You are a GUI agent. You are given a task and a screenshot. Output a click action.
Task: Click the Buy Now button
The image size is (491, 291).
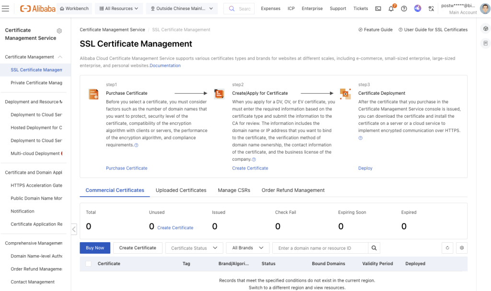pos(95,248)
